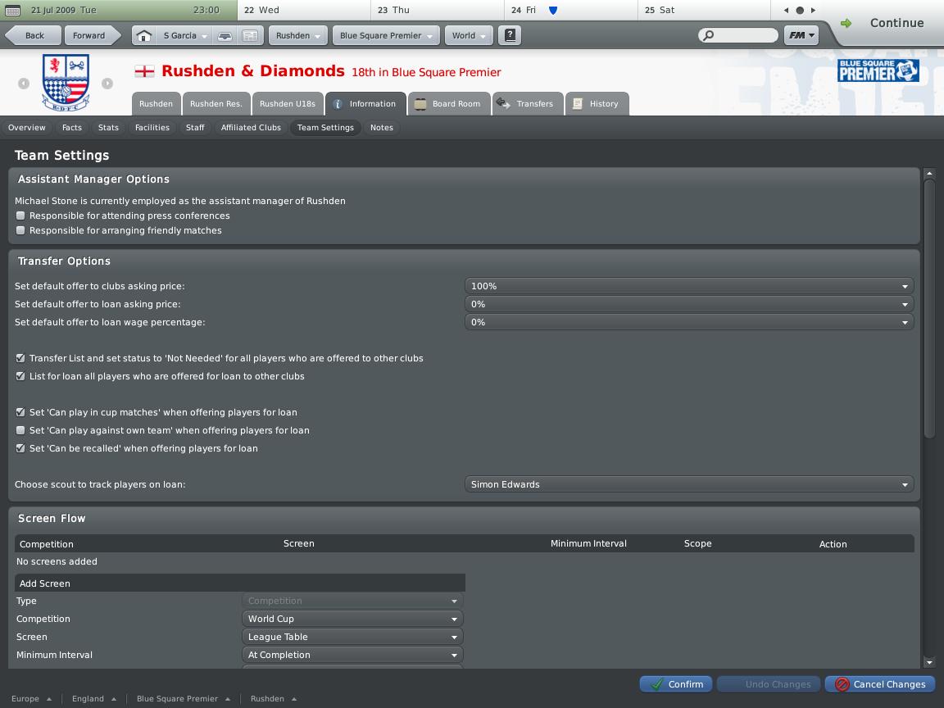Go to next club using right arrow
Viewport: 944px width, 708px height.
[107, 84]
